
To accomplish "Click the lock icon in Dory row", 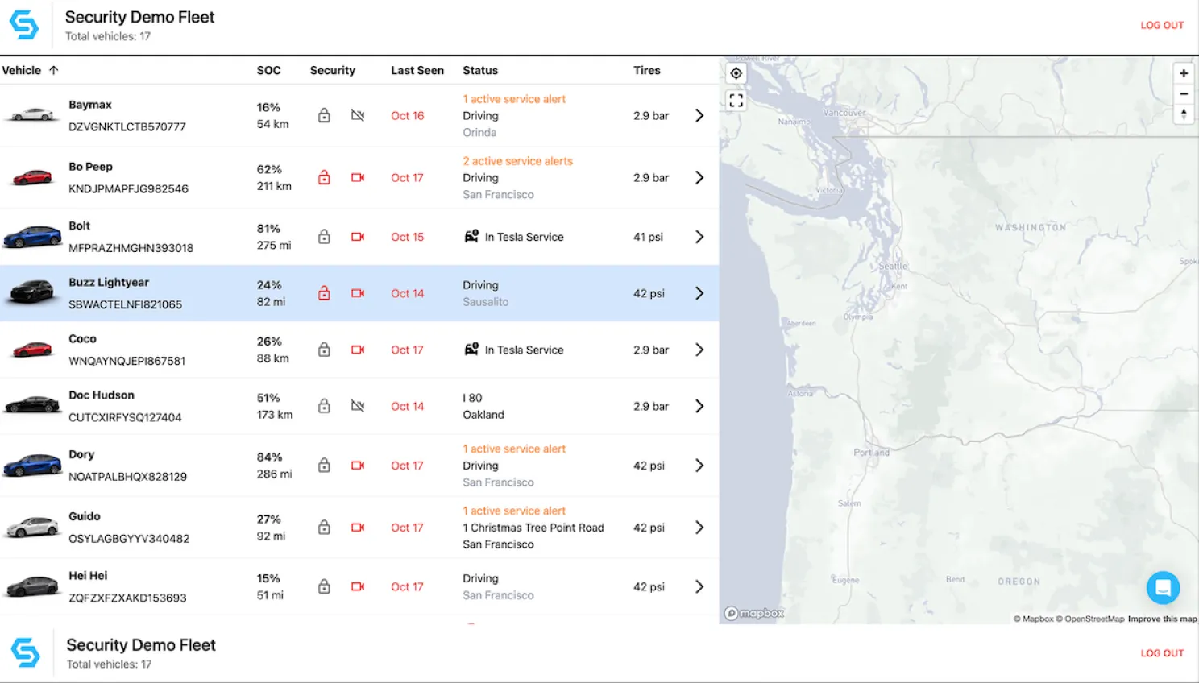I will coord(324,466).
